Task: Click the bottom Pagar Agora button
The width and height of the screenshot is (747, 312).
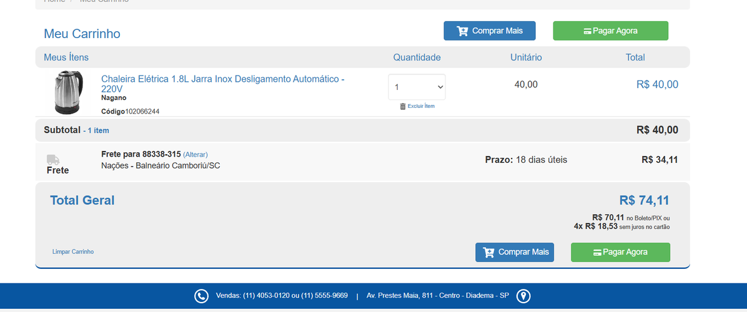Action: coord(620,252)
